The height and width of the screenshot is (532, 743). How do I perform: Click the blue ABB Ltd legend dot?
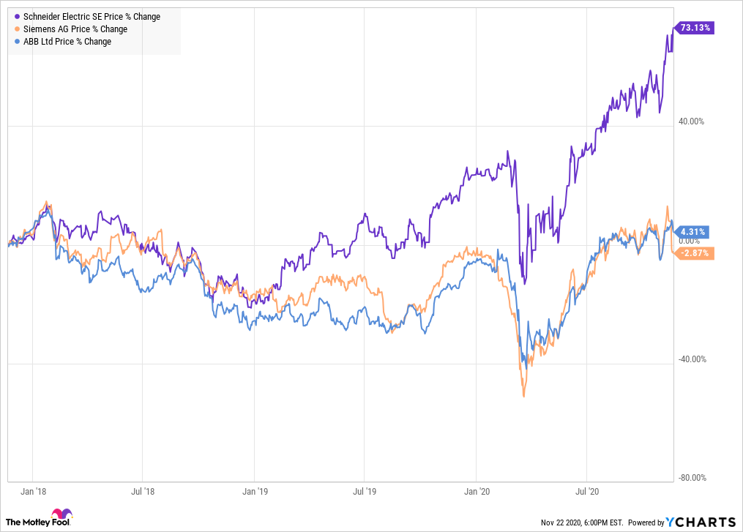tap(18, 42)
